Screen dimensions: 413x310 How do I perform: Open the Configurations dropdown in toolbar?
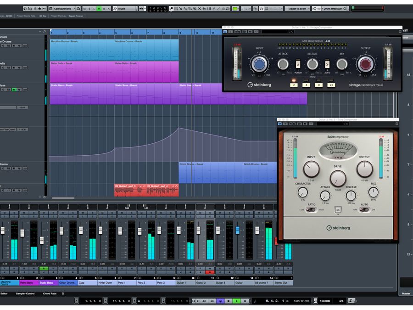(x=62, y=9)
